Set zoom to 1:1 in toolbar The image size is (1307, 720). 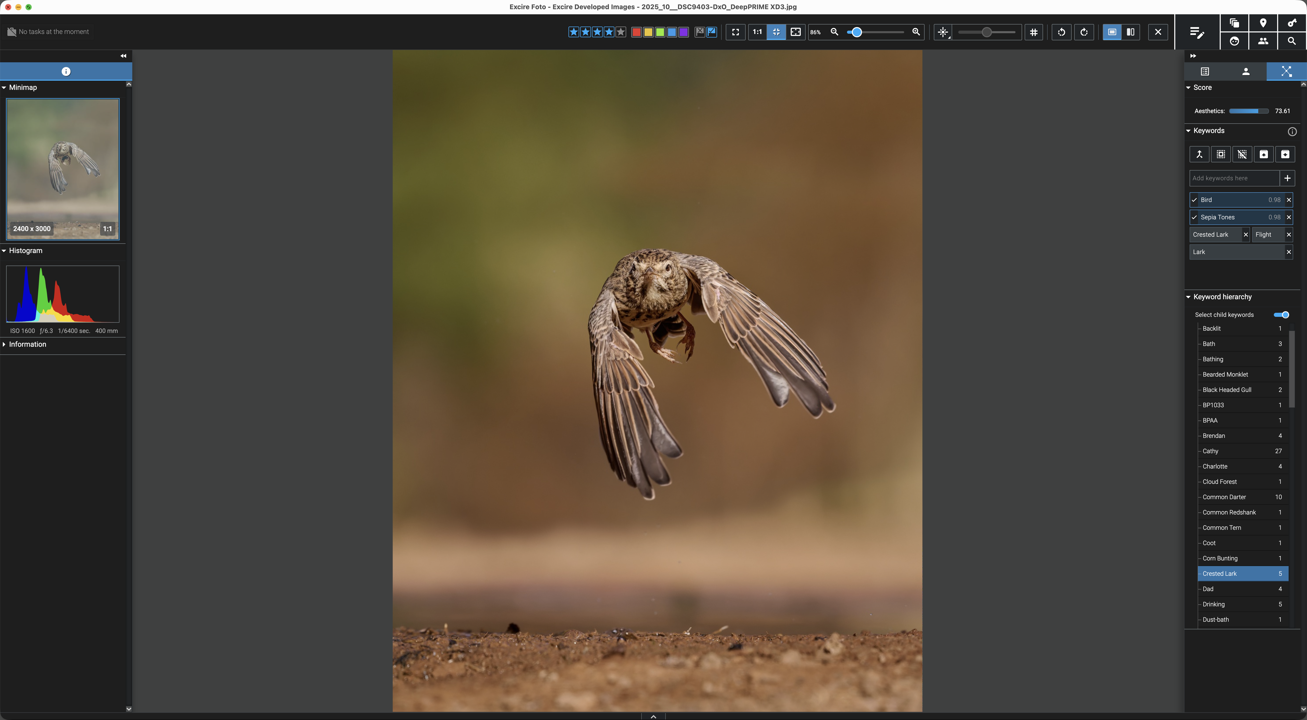757,32
